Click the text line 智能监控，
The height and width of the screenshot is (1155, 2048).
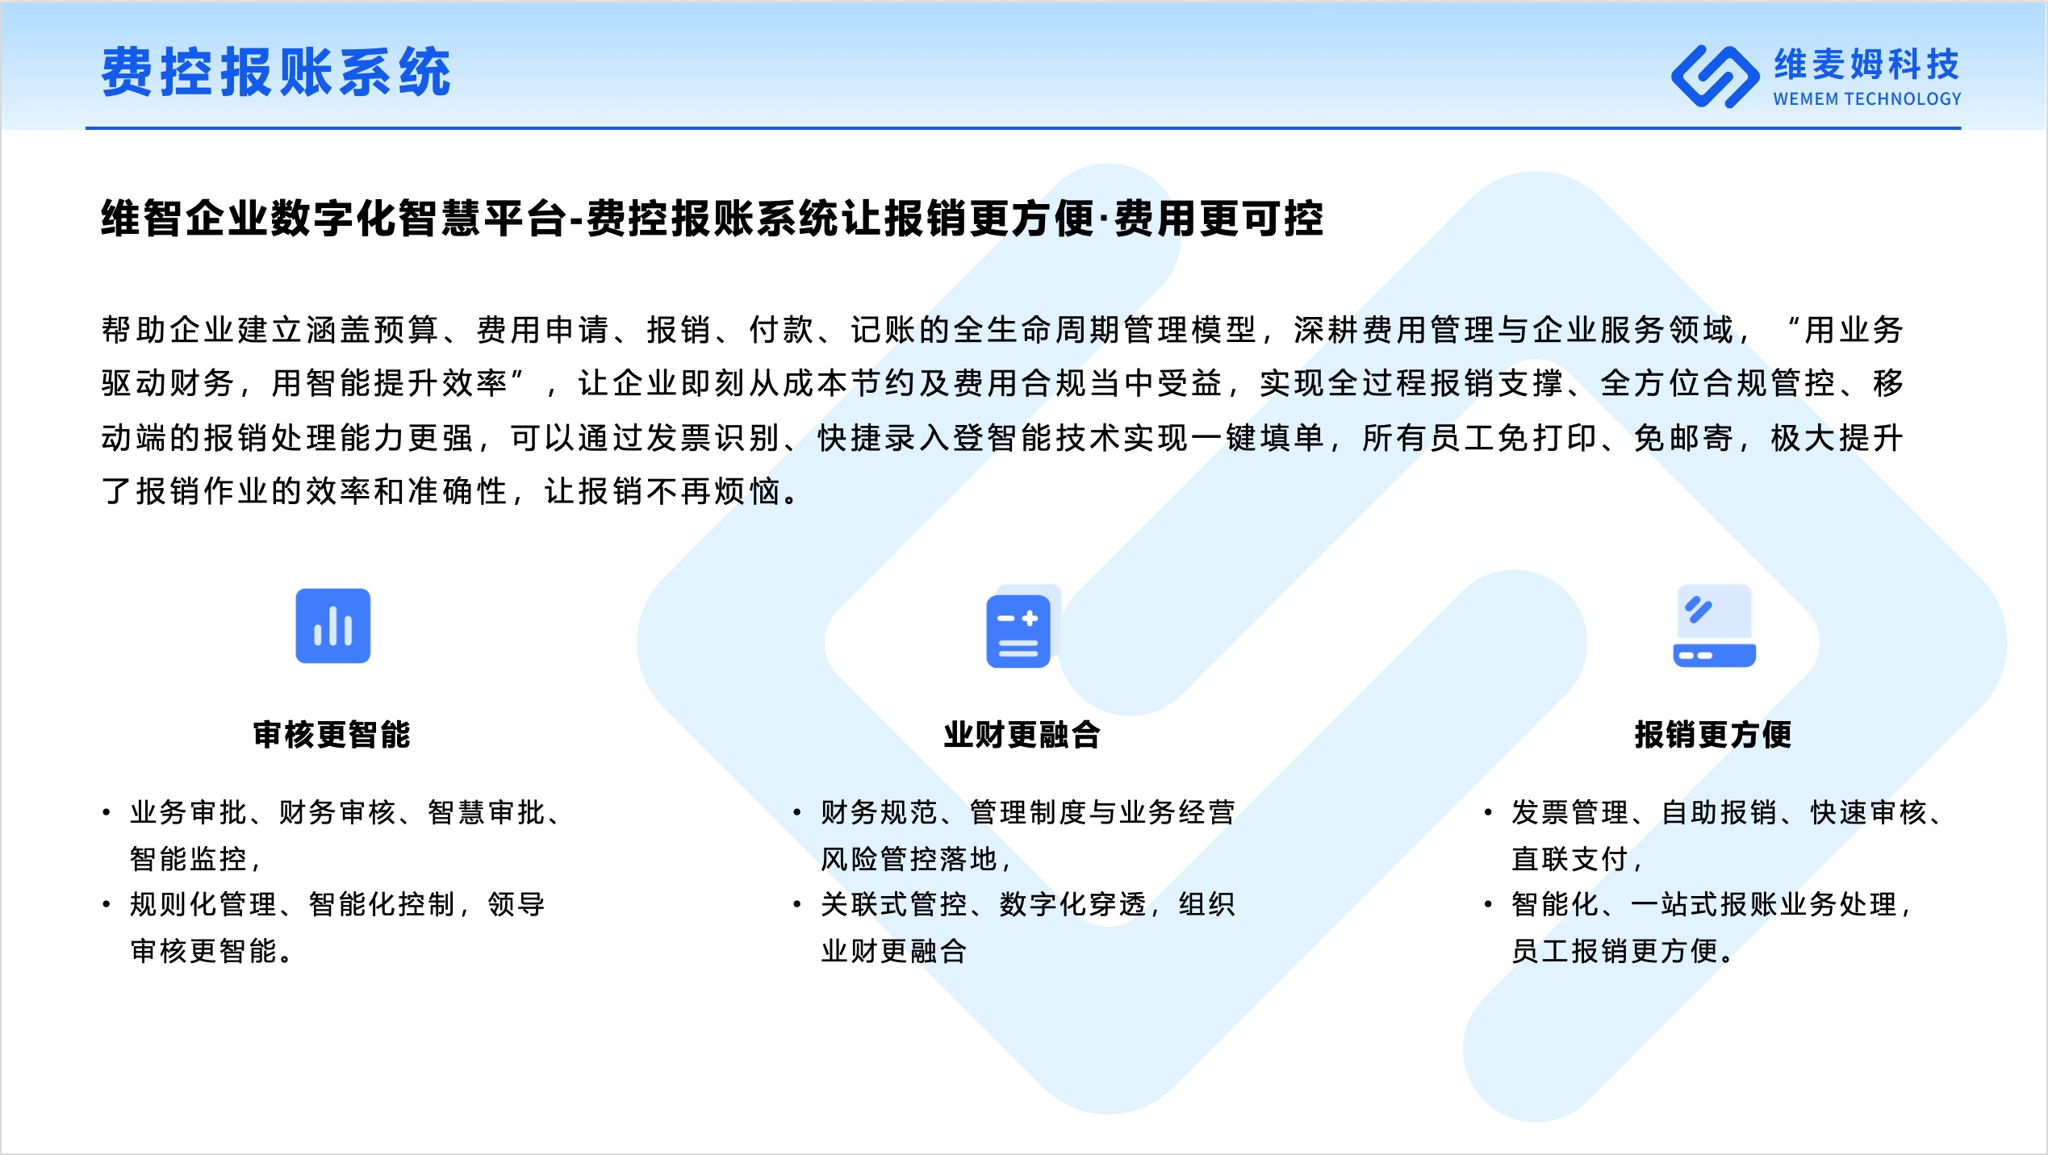[x=197, y=859]
